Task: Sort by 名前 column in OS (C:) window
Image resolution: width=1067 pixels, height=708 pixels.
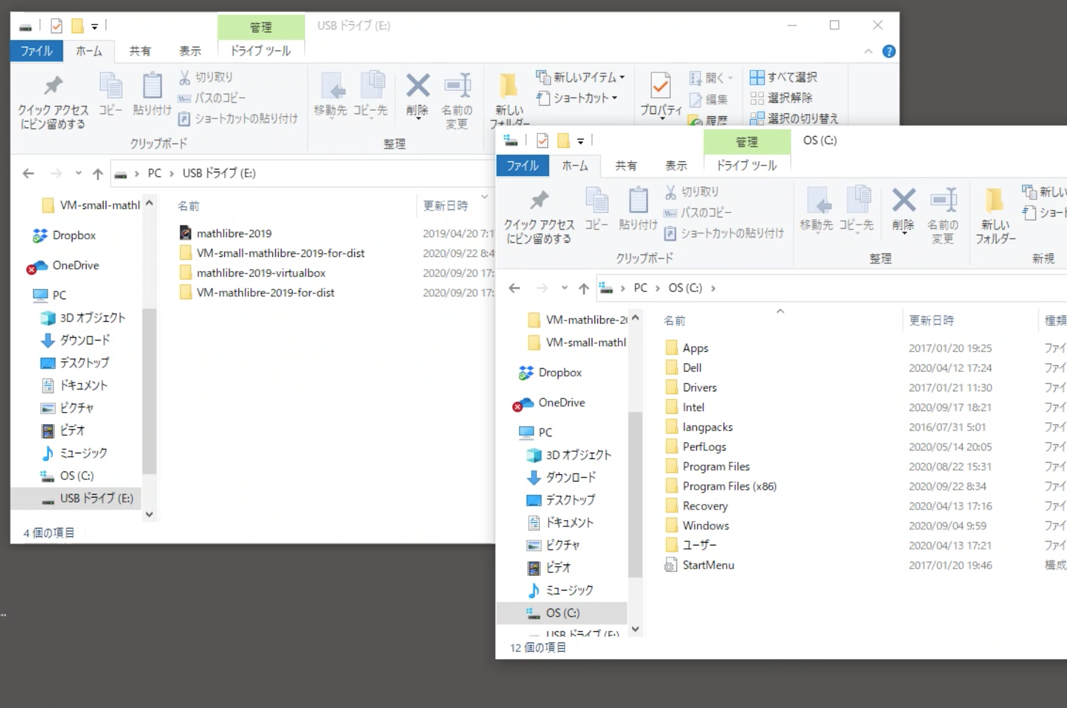Action: [x=674, y=321]
